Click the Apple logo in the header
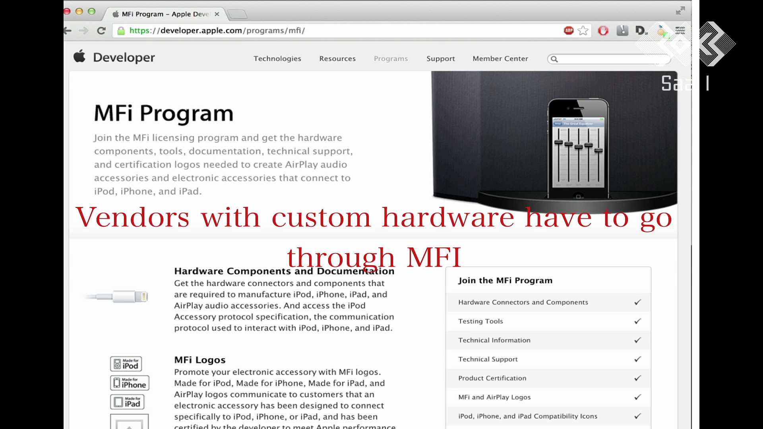This screenshot has width=763, height=429. coord(79,56)
